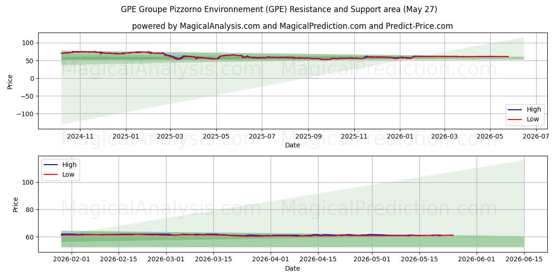
Task: Click the '2025-03' date tick label
Action: coord(170,136)
